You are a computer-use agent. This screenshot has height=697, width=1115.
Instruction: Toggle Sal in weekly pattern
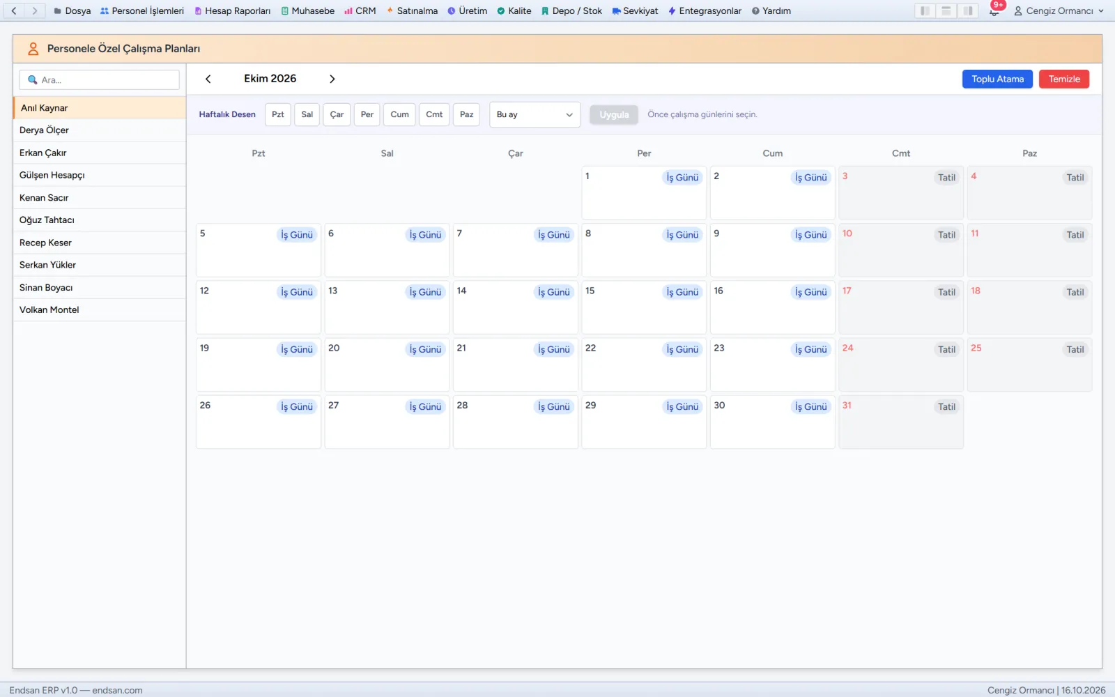click(307, 114)
